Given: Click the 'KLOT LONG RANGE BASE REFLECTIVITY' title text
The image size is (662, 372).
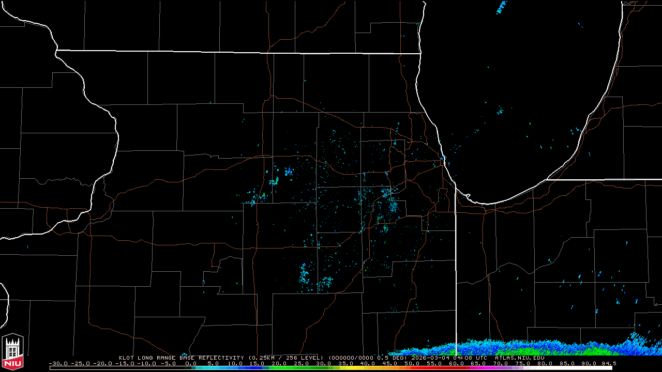Looking at the screenshot, I should (181, 358).
